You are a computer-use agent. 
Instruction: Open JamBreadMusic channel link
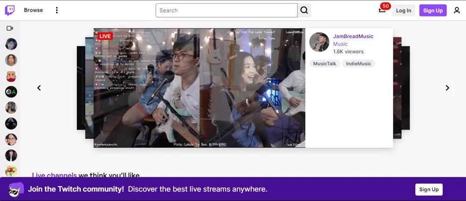pyautogui.click(x=353, y=36)
